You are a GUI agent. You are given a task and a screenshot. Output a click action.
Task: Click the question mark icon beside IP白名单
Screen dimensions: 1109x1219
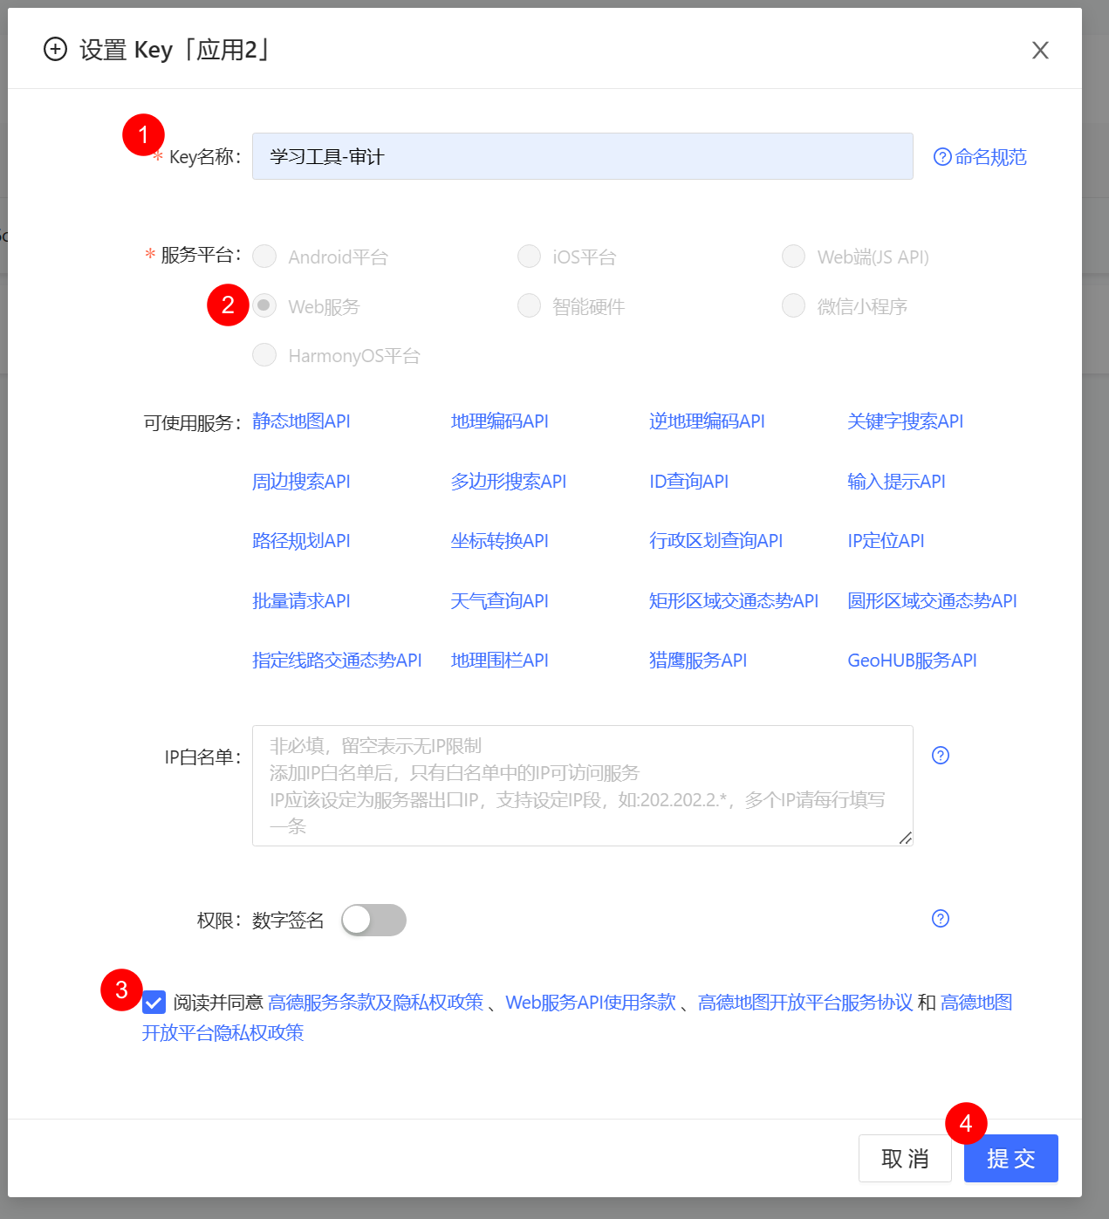point(941,755)
